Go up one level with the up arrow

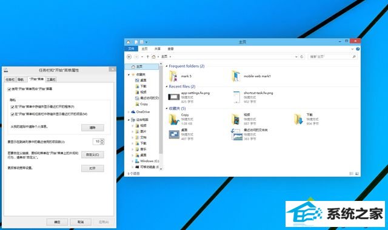pyautogui.click(x=148, y=56)
